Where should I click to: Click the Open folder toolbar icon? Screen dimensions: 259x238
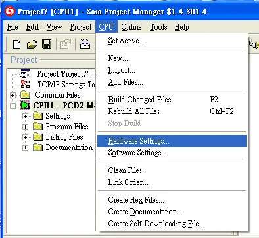click(32, 45)
